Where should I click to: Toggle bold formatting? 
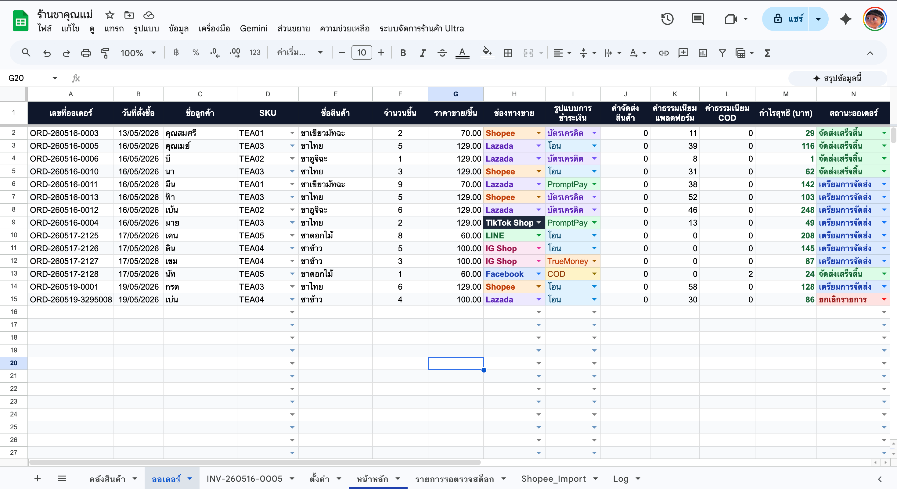coord(403,53)
